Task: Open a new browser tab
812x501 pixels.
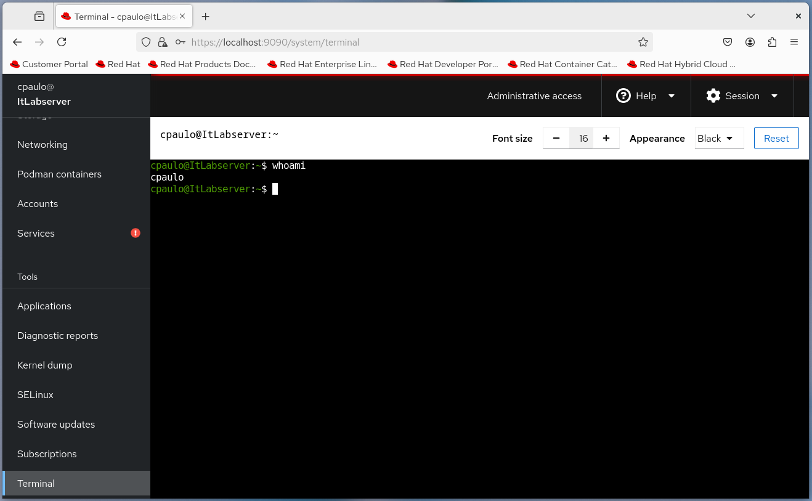Action: point(206,17)
